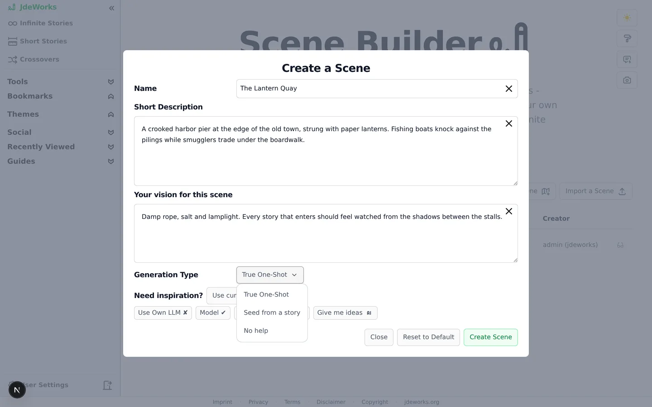Click the paint roller icon
This screenshot has width=652, height=407.
627,38
